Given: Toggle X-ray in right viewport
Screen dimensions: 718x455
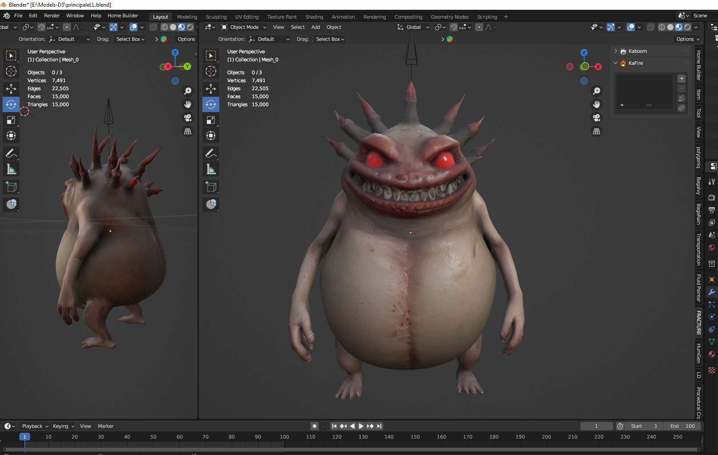Looking at the screenshot, I should (650, 27).
